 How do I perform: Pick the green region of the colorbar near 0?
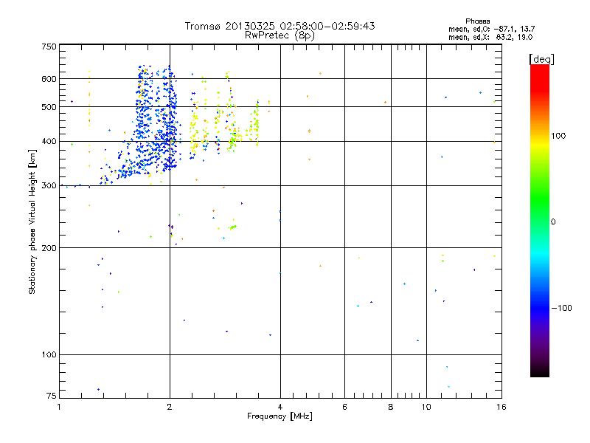[540, 216]
